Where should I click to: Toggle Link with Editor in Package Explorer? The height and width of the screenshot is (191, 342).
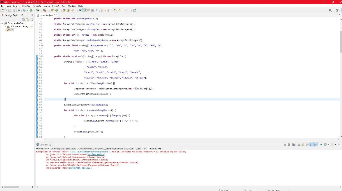[27, 19]
